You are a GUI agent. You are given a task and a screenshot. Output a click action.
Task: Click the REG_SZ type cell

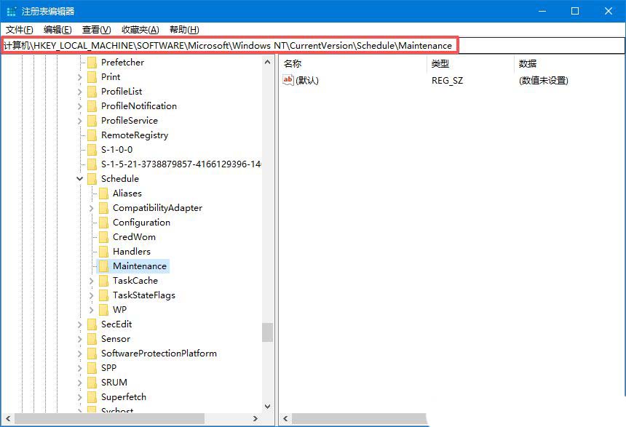[x=447, y=81]
